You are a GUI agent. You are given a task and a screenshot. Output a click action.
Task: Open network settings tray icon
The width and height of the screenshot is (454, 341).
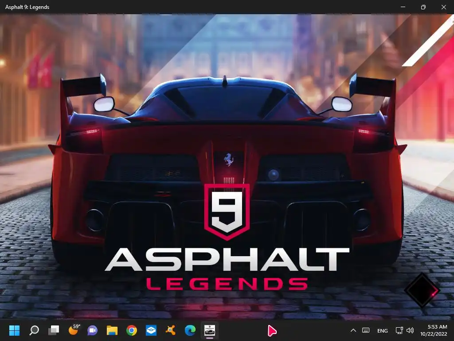[x=399, y=330]
